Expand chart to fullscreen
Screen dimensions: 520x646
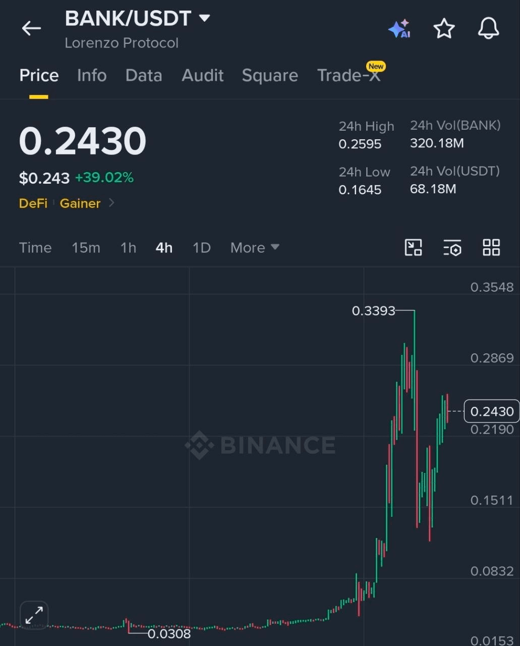click(34, 615)
